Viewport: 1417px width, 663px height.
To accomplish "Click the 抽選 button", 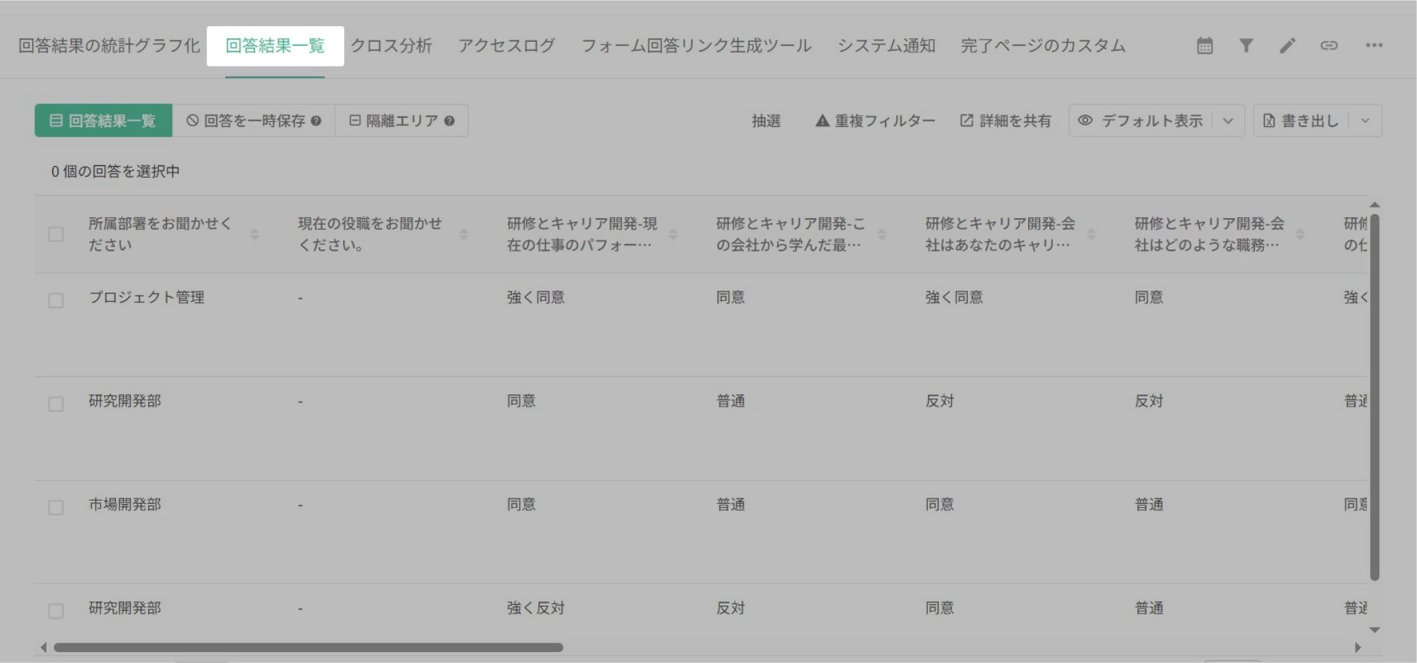I will [x=766, y=121].
